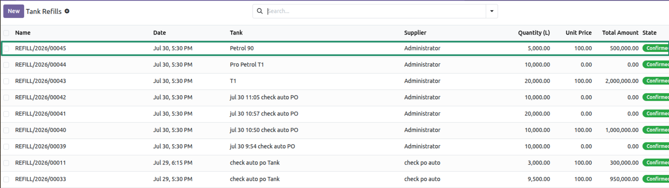The image size is (669, 188).
Task: Click supplier Administrator in REFILL/2026/00040 row
Action: tap(422, 130)
